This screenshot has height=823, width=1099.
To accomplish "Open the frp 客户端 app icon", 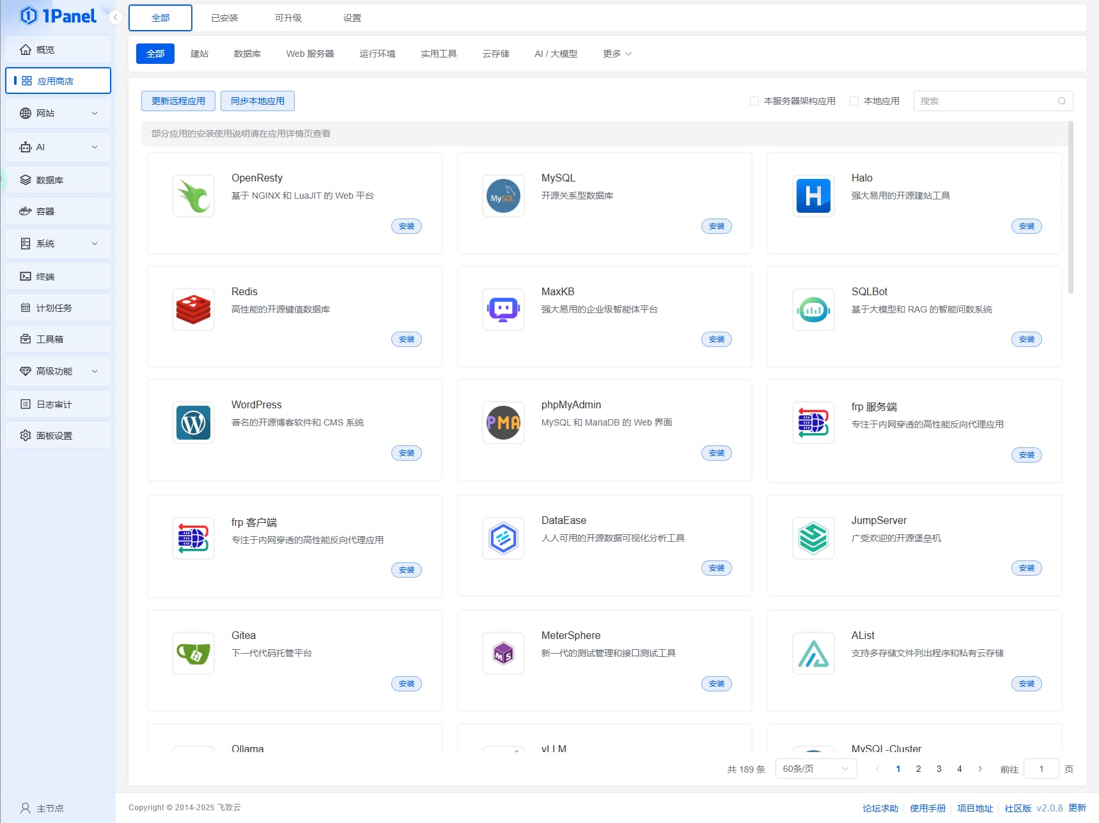I will click(193, 538).
